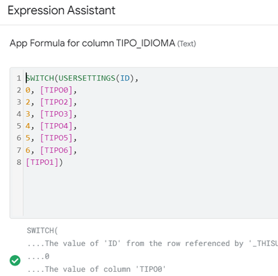Click USERSETTINGS in the formula
The width and height of the screenshot is (278, 276).
[87, 78]
